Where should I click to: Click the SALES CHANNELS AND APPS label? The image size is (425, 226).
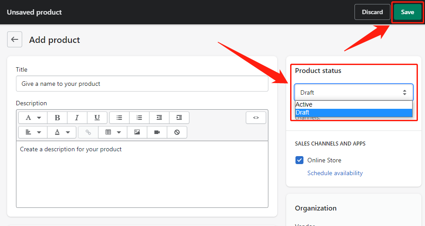330,144
